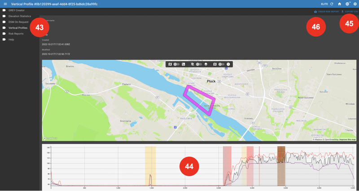Image resolution: width=359 pixels, height=191 pixels.
Task: Open Elevation Statistics in sidebar
Action: pyautogui.click(x=20, y=16)
